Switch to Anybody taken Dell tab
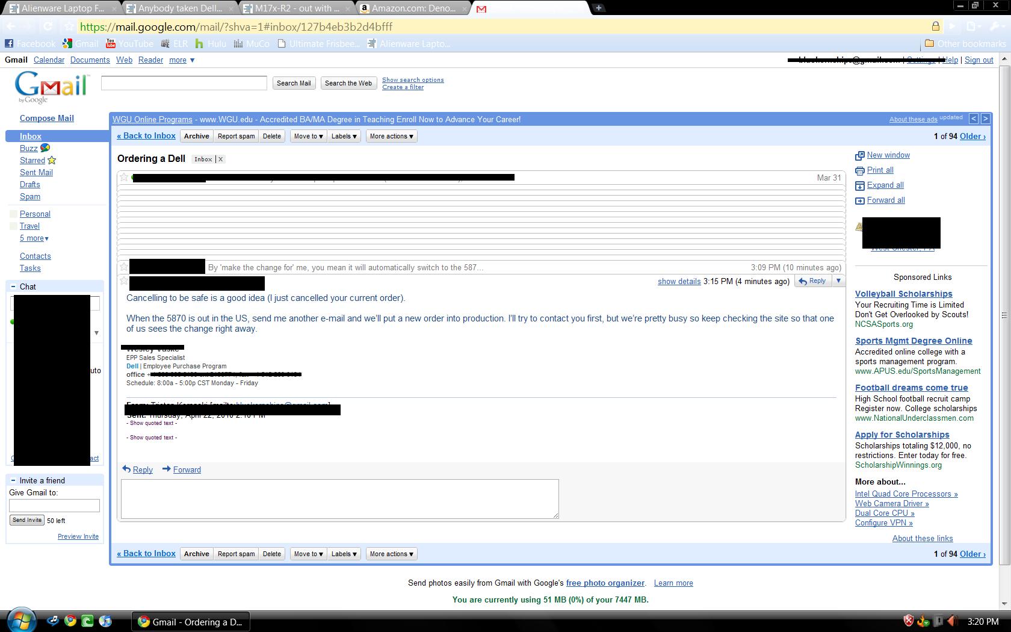Screen dimensions: 1011x632 pyautogui.click(x=180, y=8)
